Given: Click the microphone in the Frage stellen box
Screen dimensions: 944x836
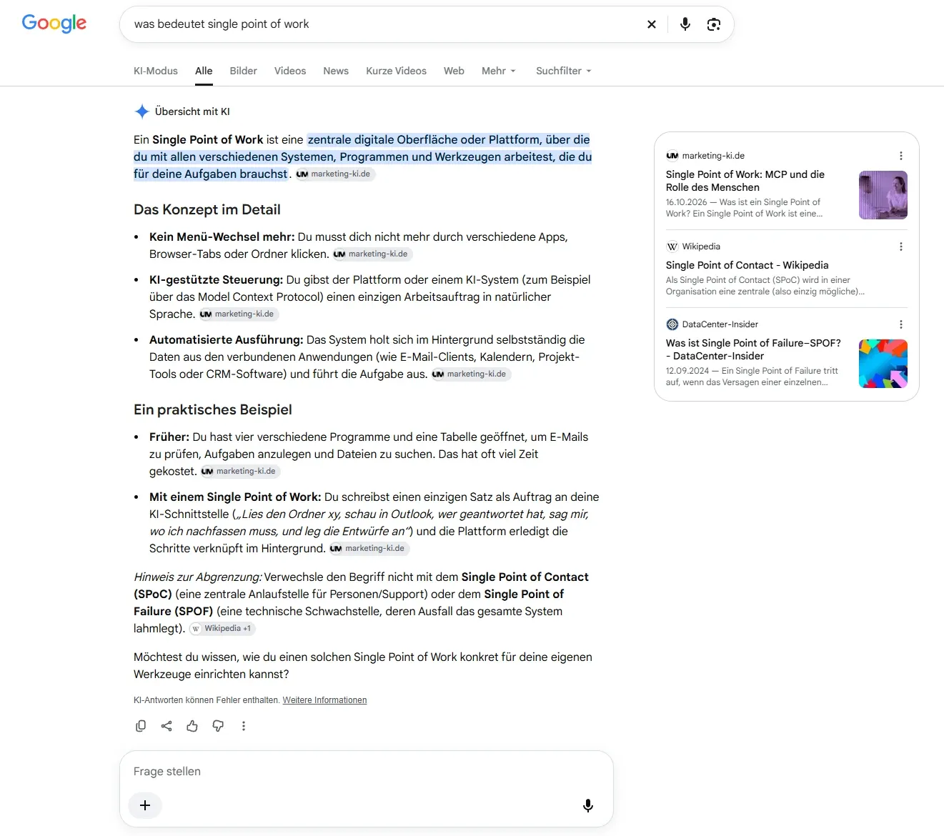Looking at the screenshot, I should tap(588, 805).
